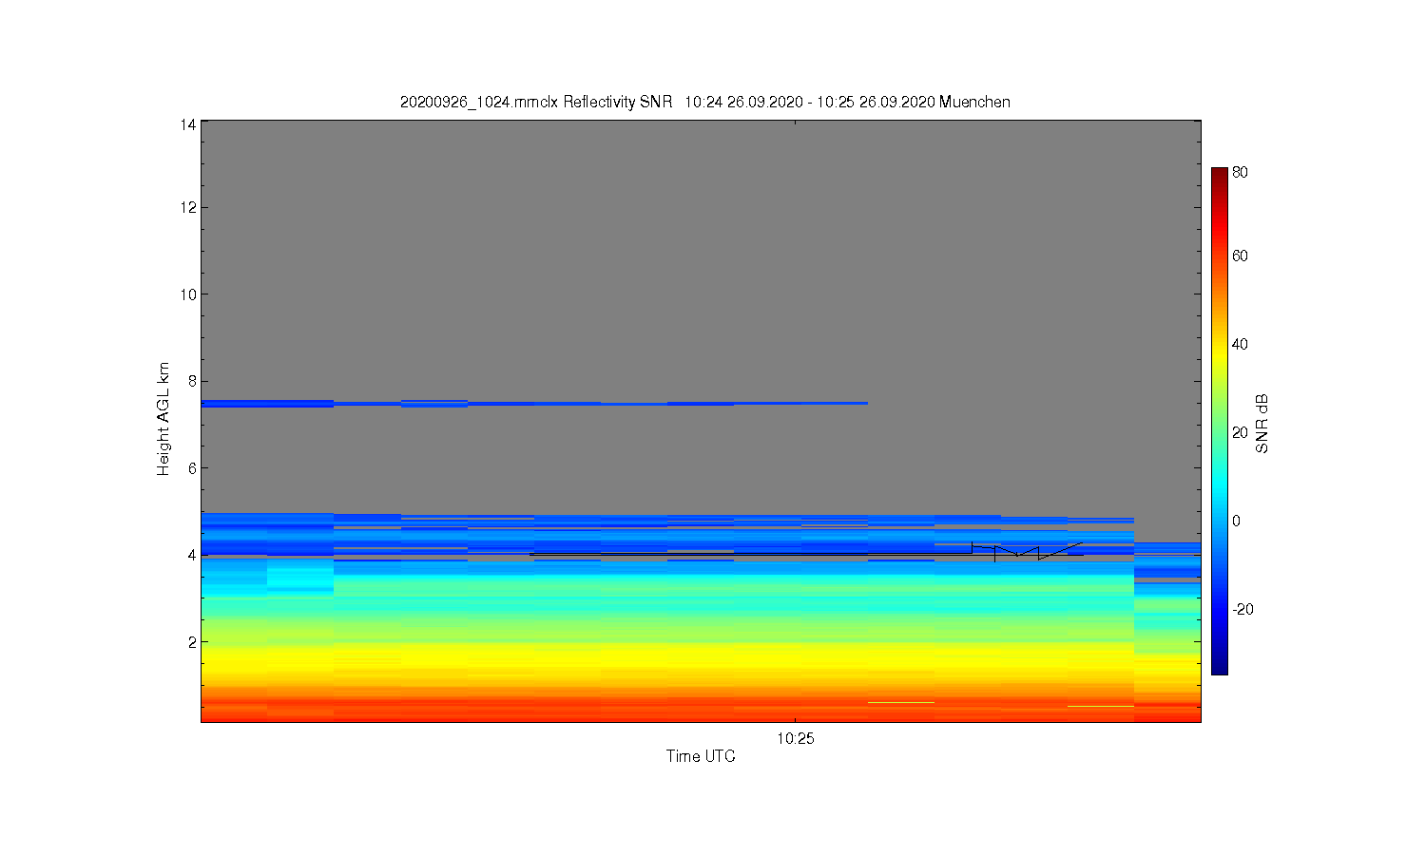Viewport: 1426px width, 855px height.
Task: Click the SNR dB colorbar label
Action: click(x=1262, y=424)
